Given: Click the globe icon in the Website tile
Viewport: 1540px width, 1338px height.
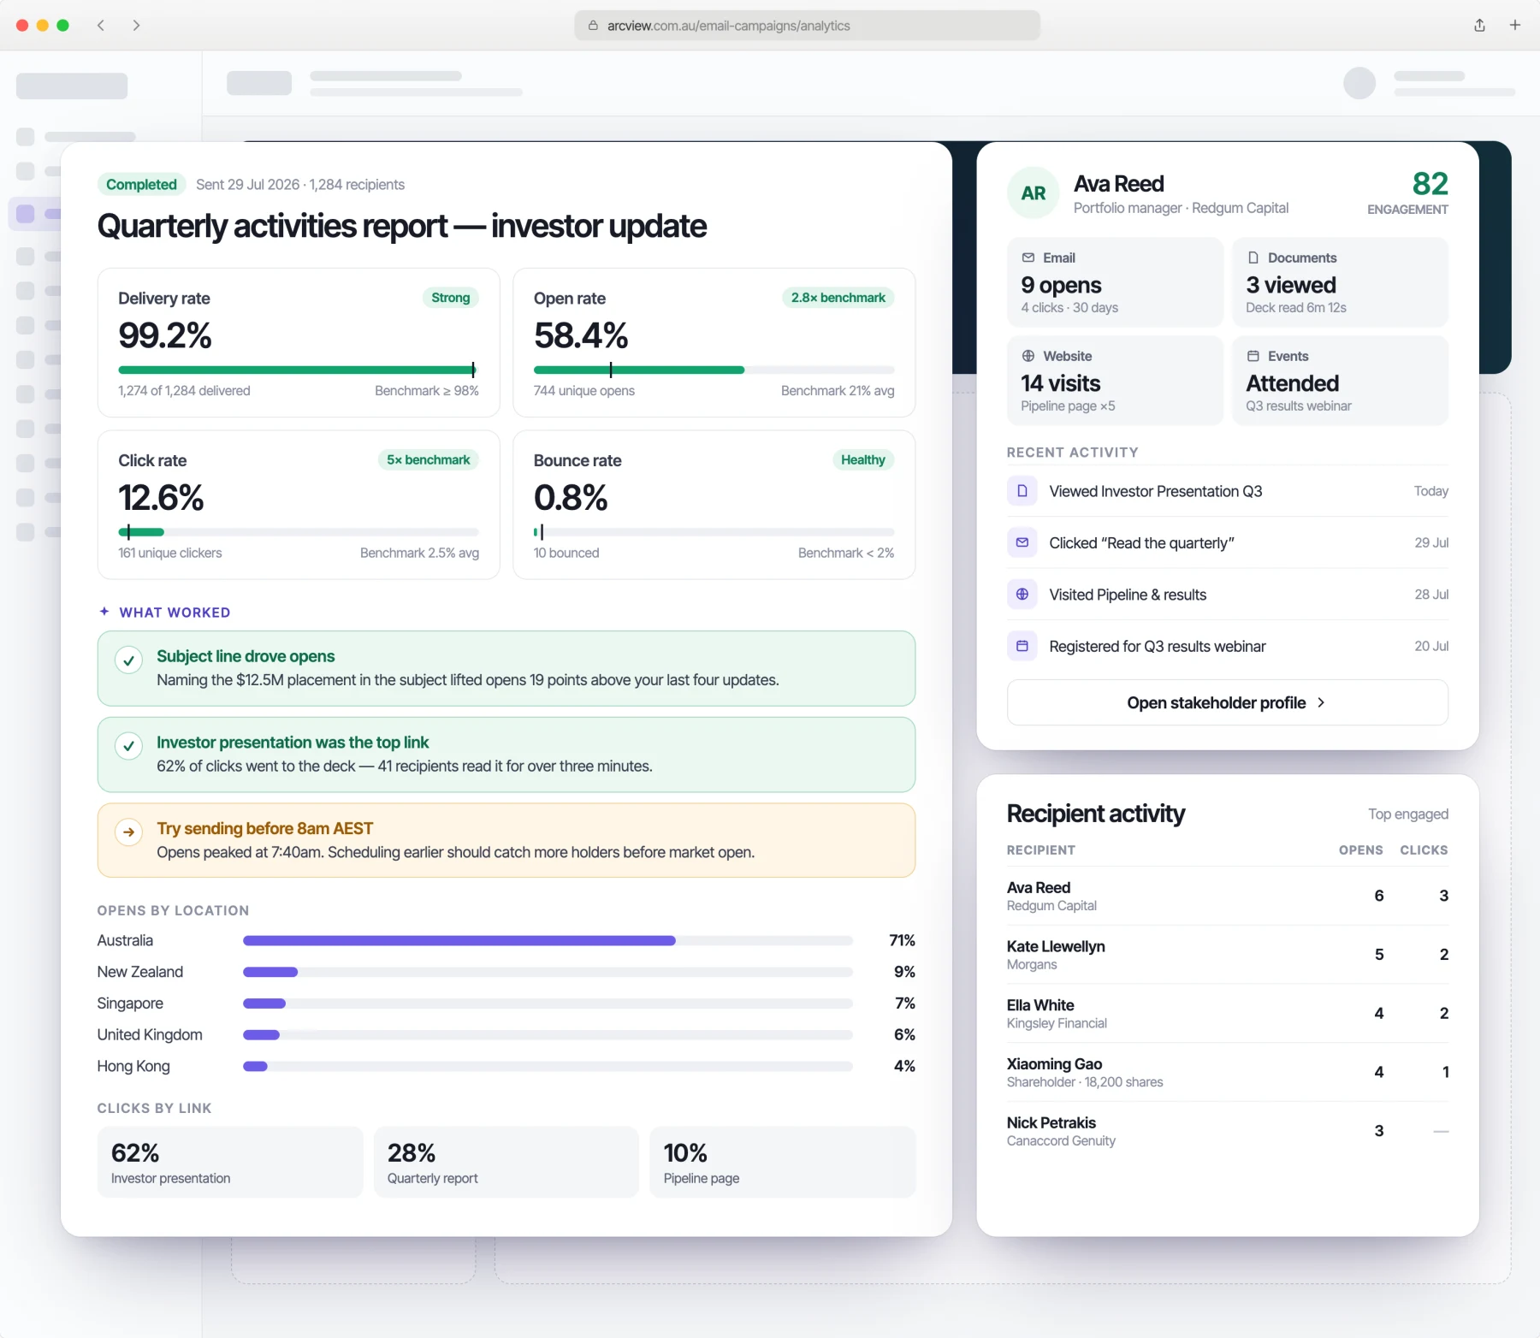Looking at the screenshot, I should click(x=1028, y=356).
